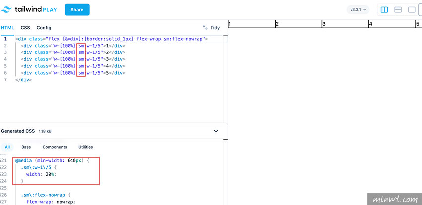Click the code line ending with >4</div>
The height and width of the screenshot is (205, 422).
pyautogui.click(x=72, y=66)
